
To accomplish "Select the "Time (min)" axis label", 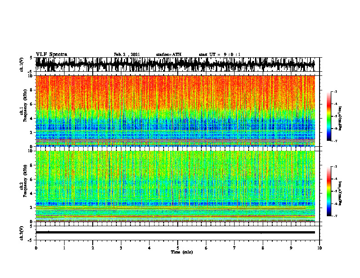I will point(182,252).
